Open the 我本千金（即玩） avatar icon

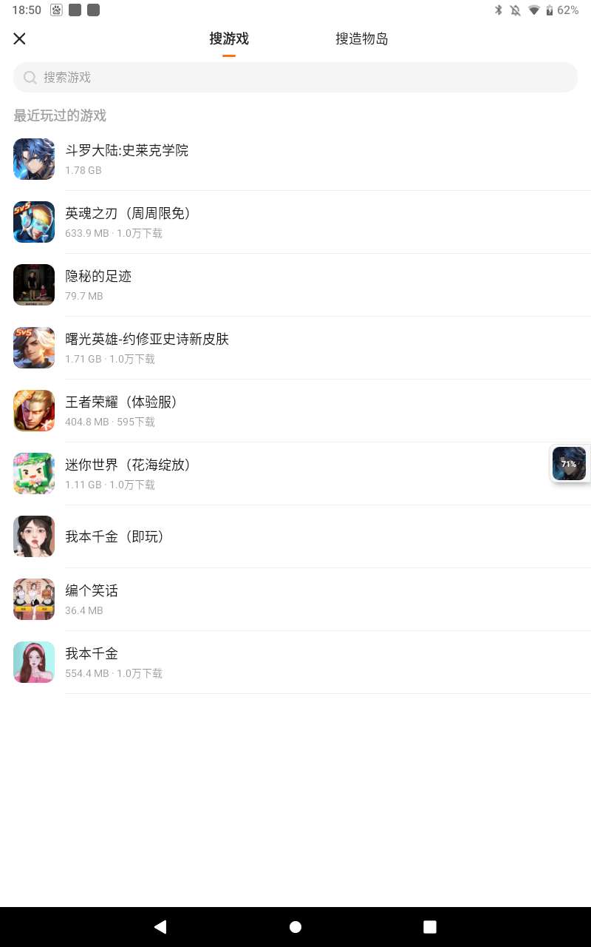[34, 536]
